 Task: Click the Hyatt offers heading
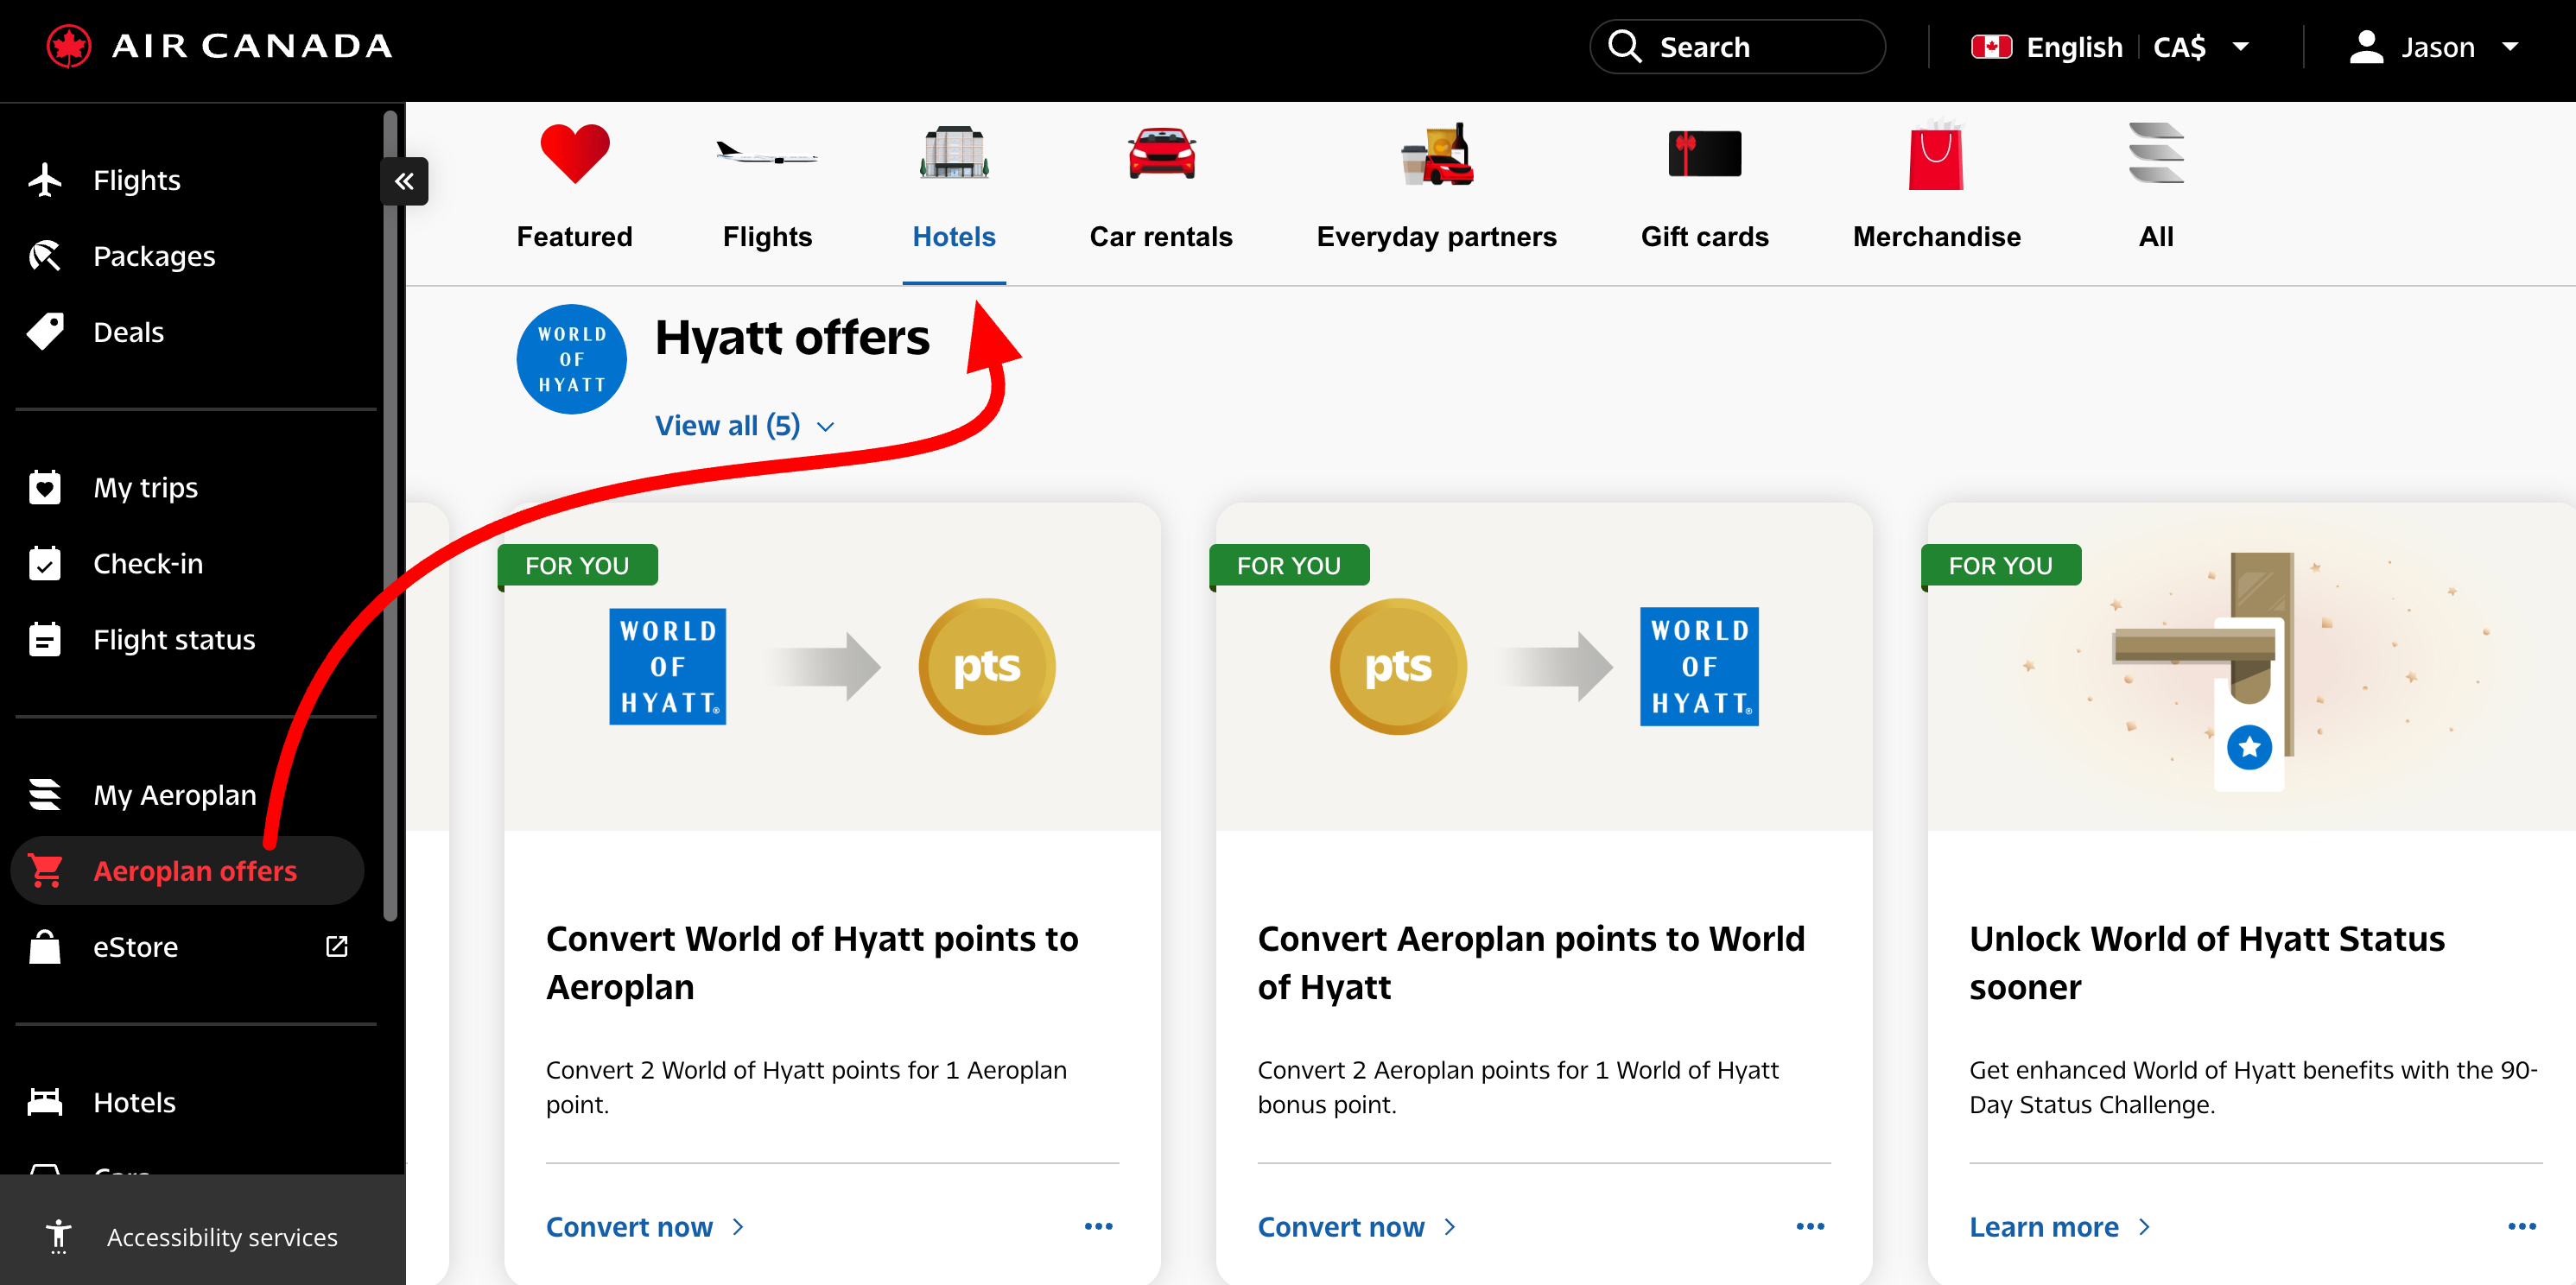pyautogui.click(x=792, y=337)
